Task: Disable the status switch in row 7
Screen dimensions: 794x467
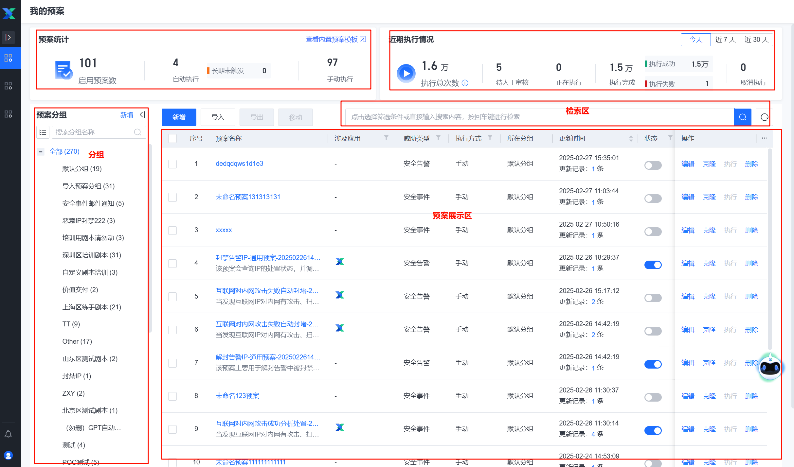Action: pyautogui.click(x=653, y=364)
